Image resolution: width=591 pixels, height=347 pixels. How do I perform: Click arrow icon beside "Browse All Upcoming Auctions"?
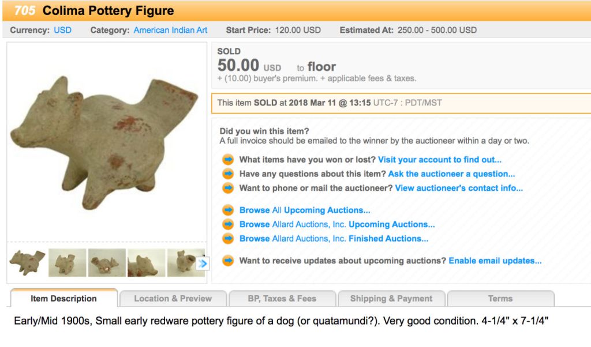[x=228, y=210]
